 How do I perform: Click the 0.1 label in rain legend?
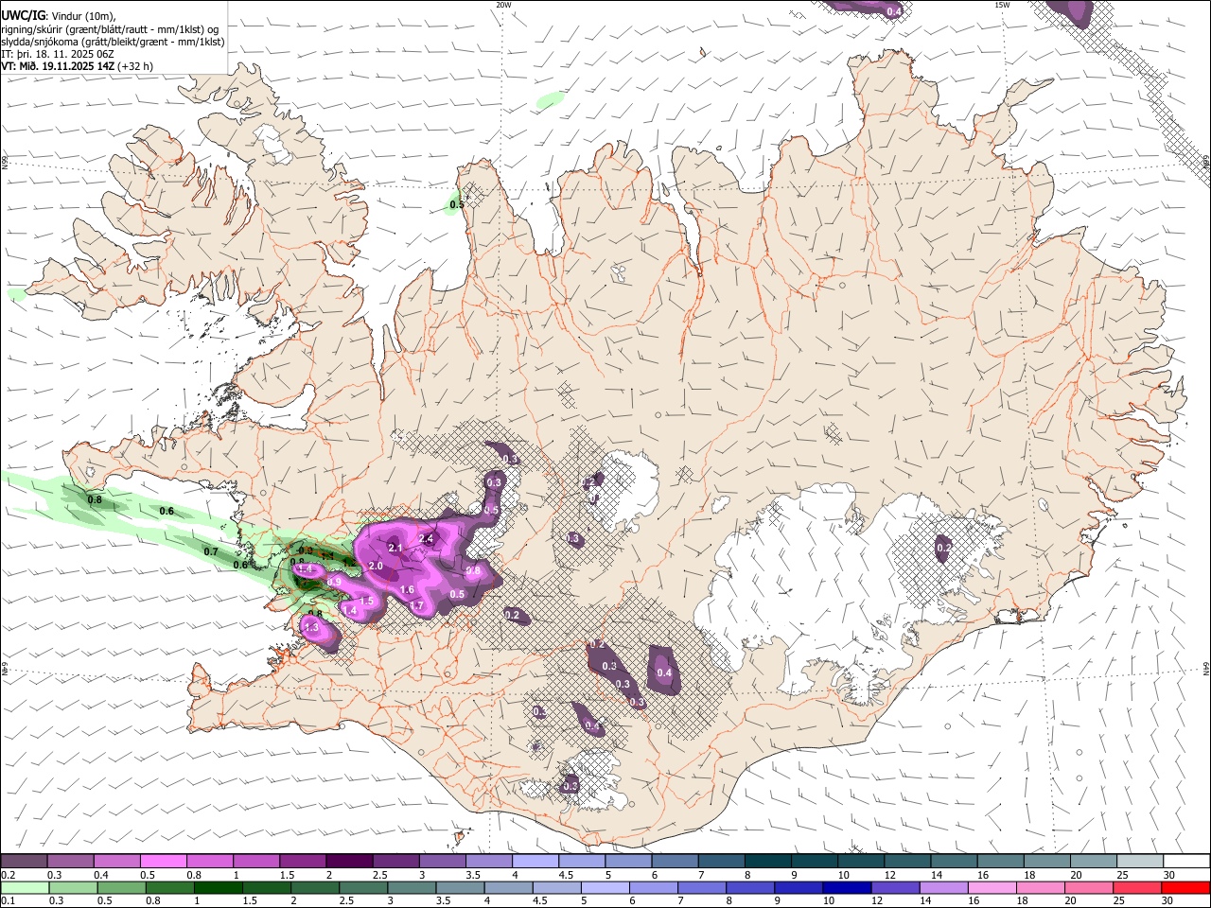(9, 901)
